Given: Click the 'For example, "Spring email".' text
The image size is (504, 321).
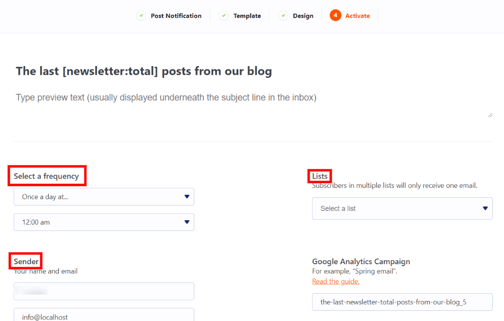Looking at the screenshot, I should [x=354, y=271].
